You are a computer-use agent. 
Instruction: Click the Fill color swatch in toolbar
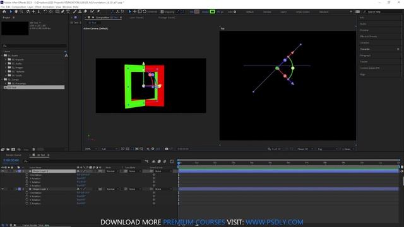click(197, 11)
